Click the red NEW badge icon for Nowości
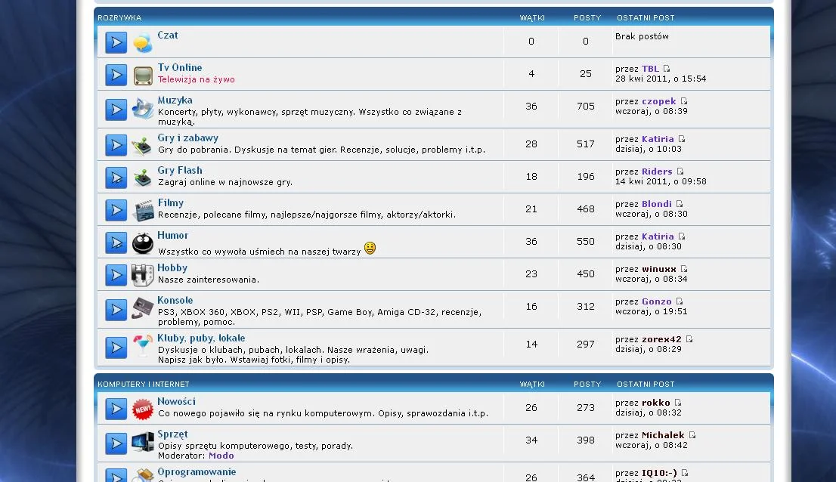The height and width of the screenshot is (482, 836). click(142, 409)
